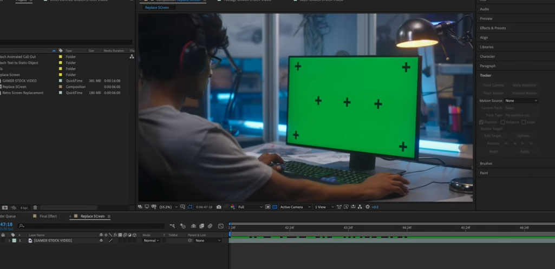
Task: Switch to the Final Effect timeline tab
Action: (48, 216)
